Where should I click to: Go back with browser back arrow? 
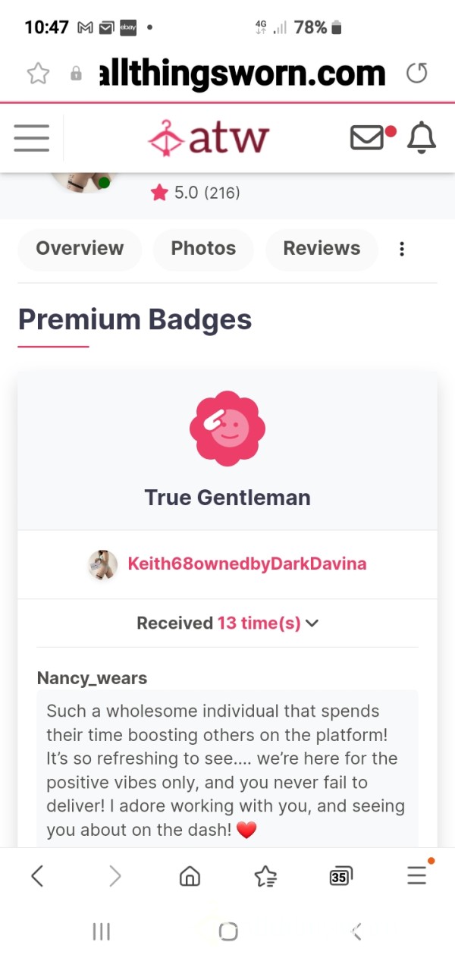click(x=36, y=876)
